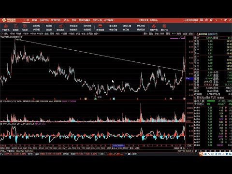Click the back arrow in title bar

click(x=216, y=20)
